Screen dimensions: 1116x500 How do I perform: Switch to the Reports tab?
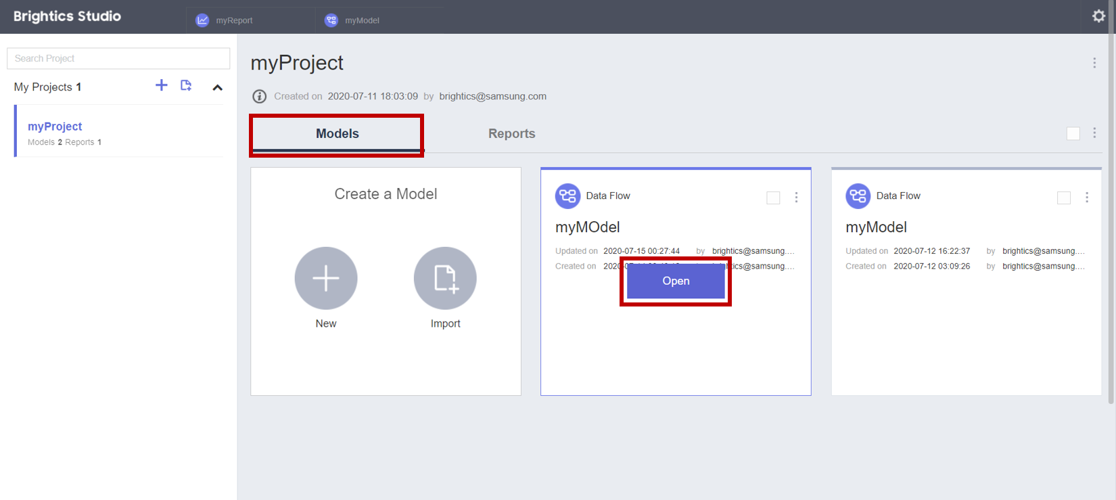(x=511, y=134)
